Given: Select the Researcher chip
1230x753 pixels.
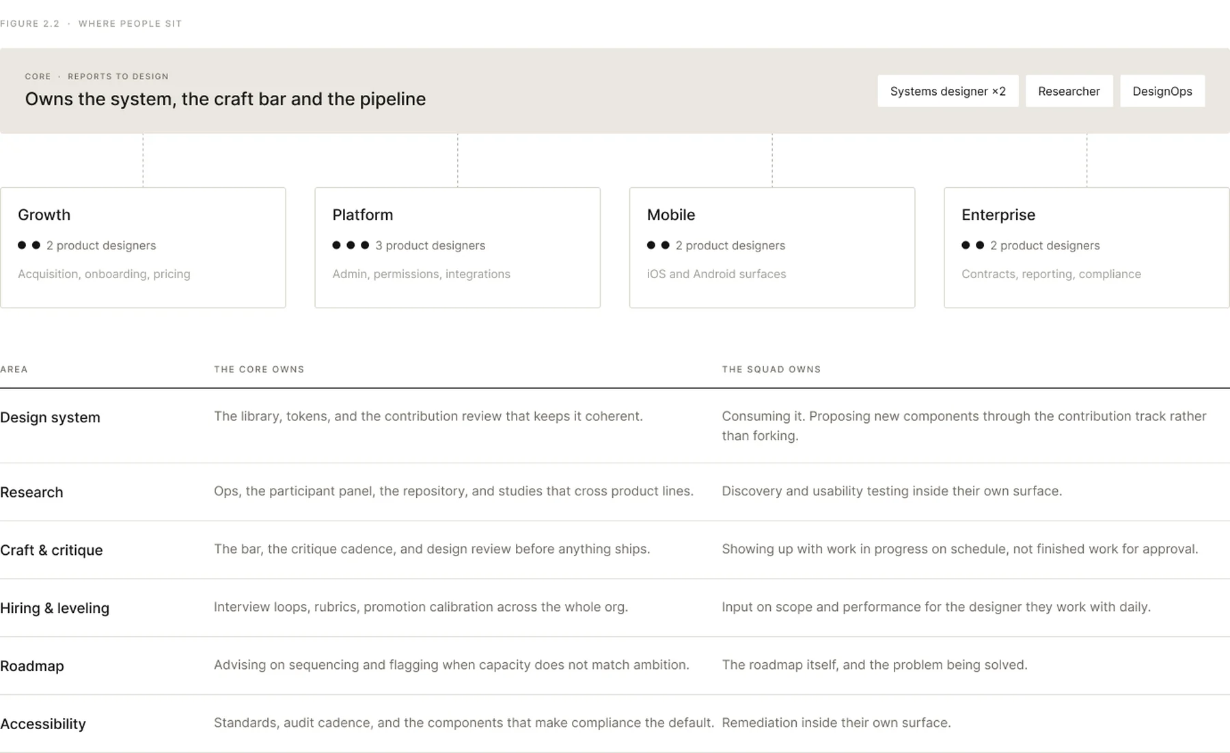Looking at the screenshot, I should tap(1069, 91).
